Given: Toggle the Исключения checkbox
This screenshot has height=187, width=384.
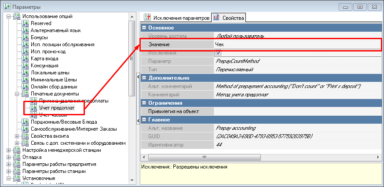Looking at the screenshot, I should tap(218, 53).
